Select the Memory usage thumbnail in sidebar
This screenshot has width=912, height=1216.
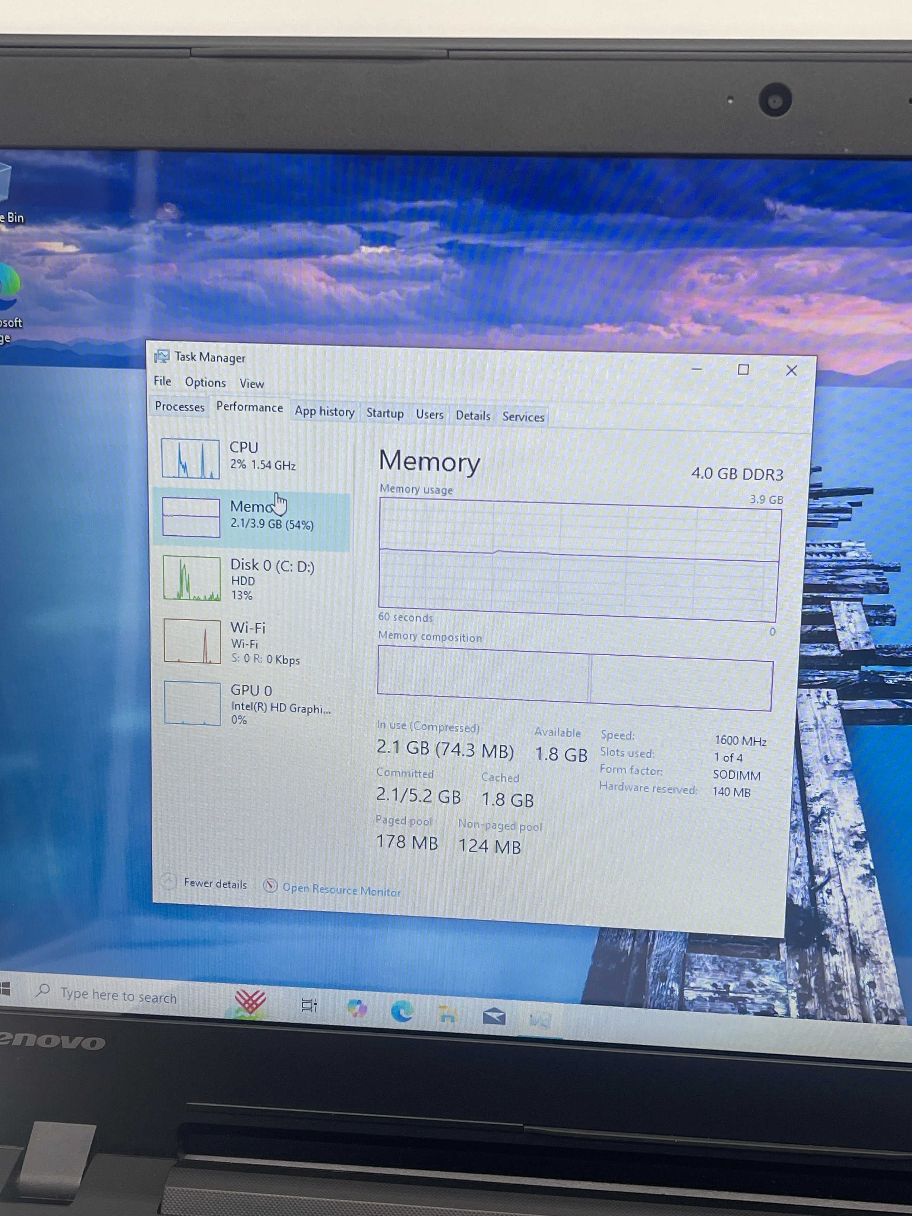(191, 517)
